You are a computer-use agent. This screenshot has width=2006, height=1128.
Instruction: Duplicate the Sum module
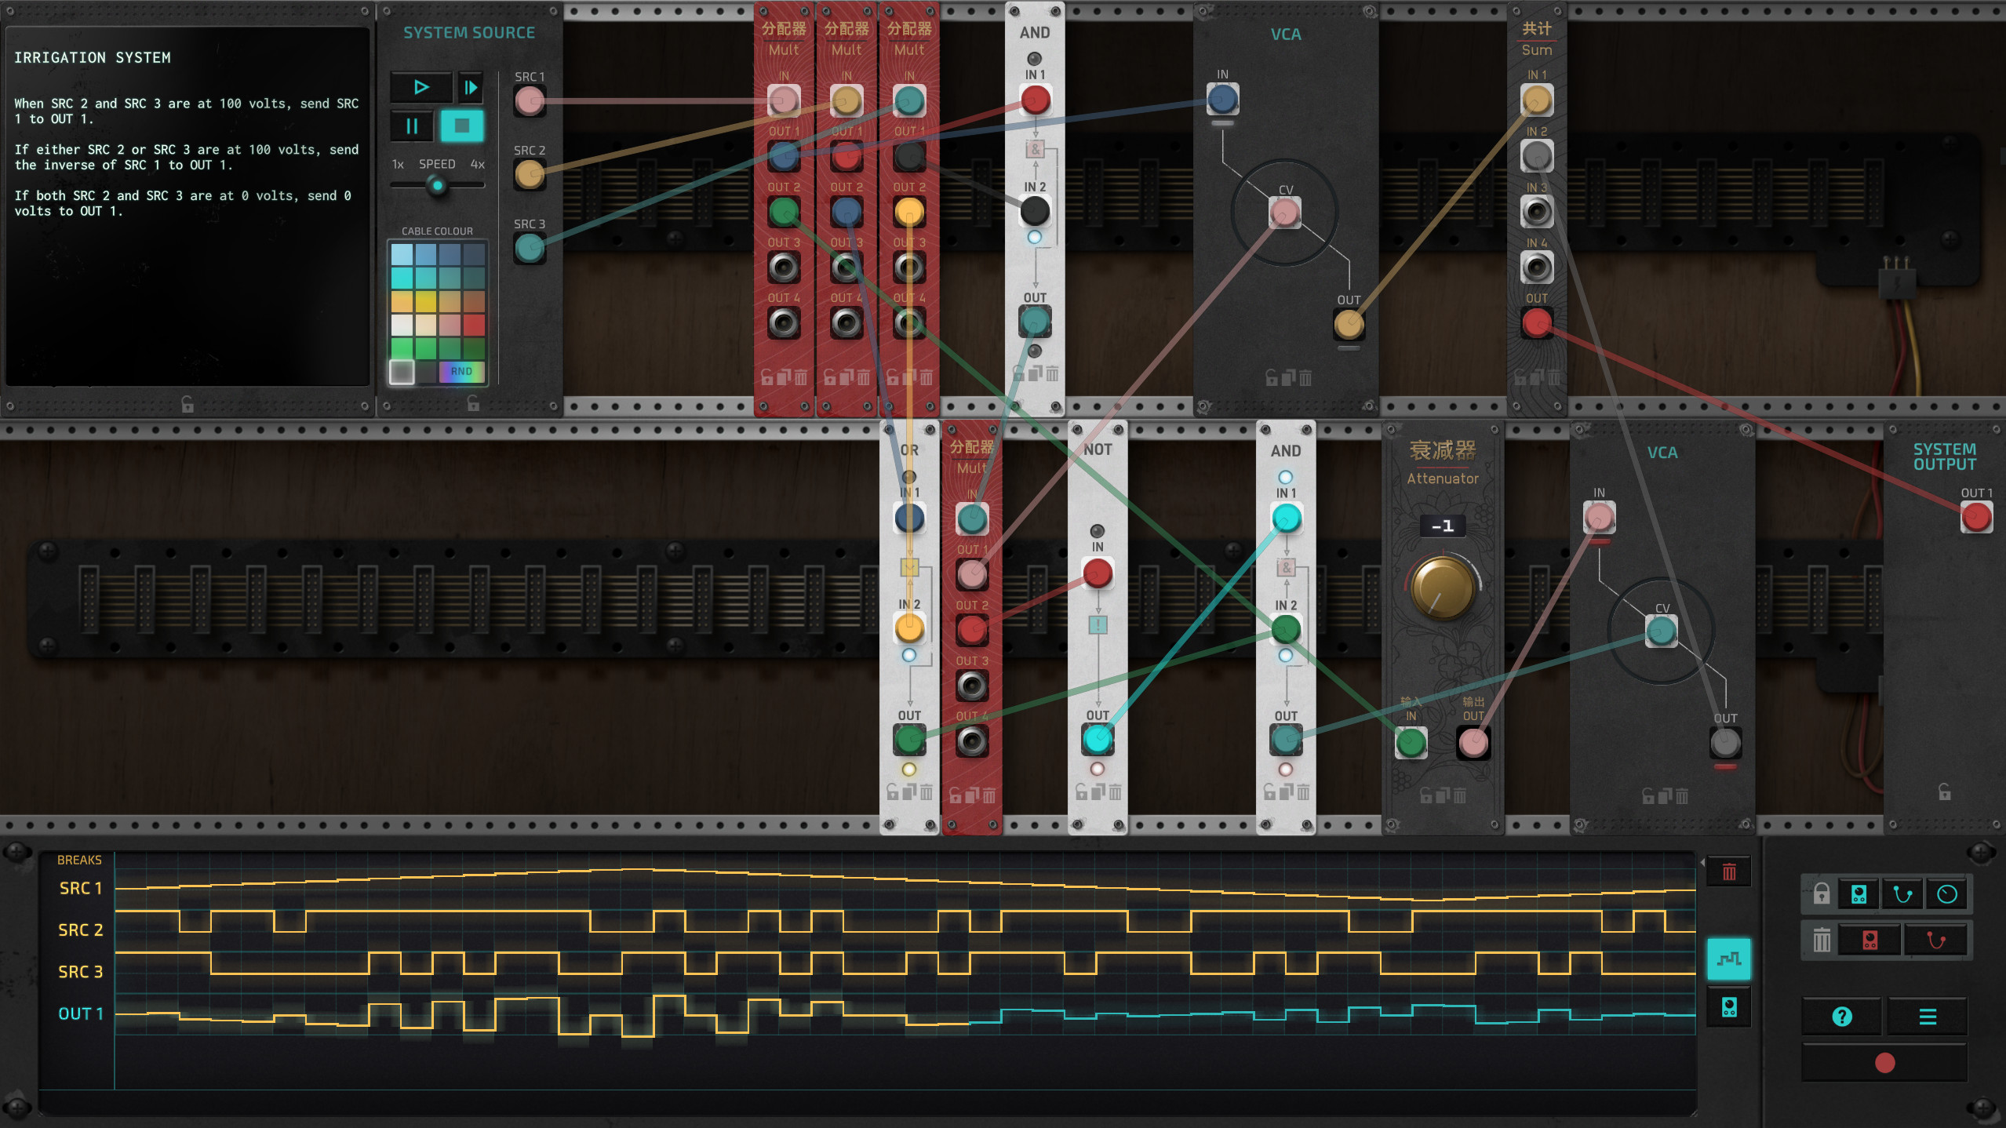tap(1536, 378)
